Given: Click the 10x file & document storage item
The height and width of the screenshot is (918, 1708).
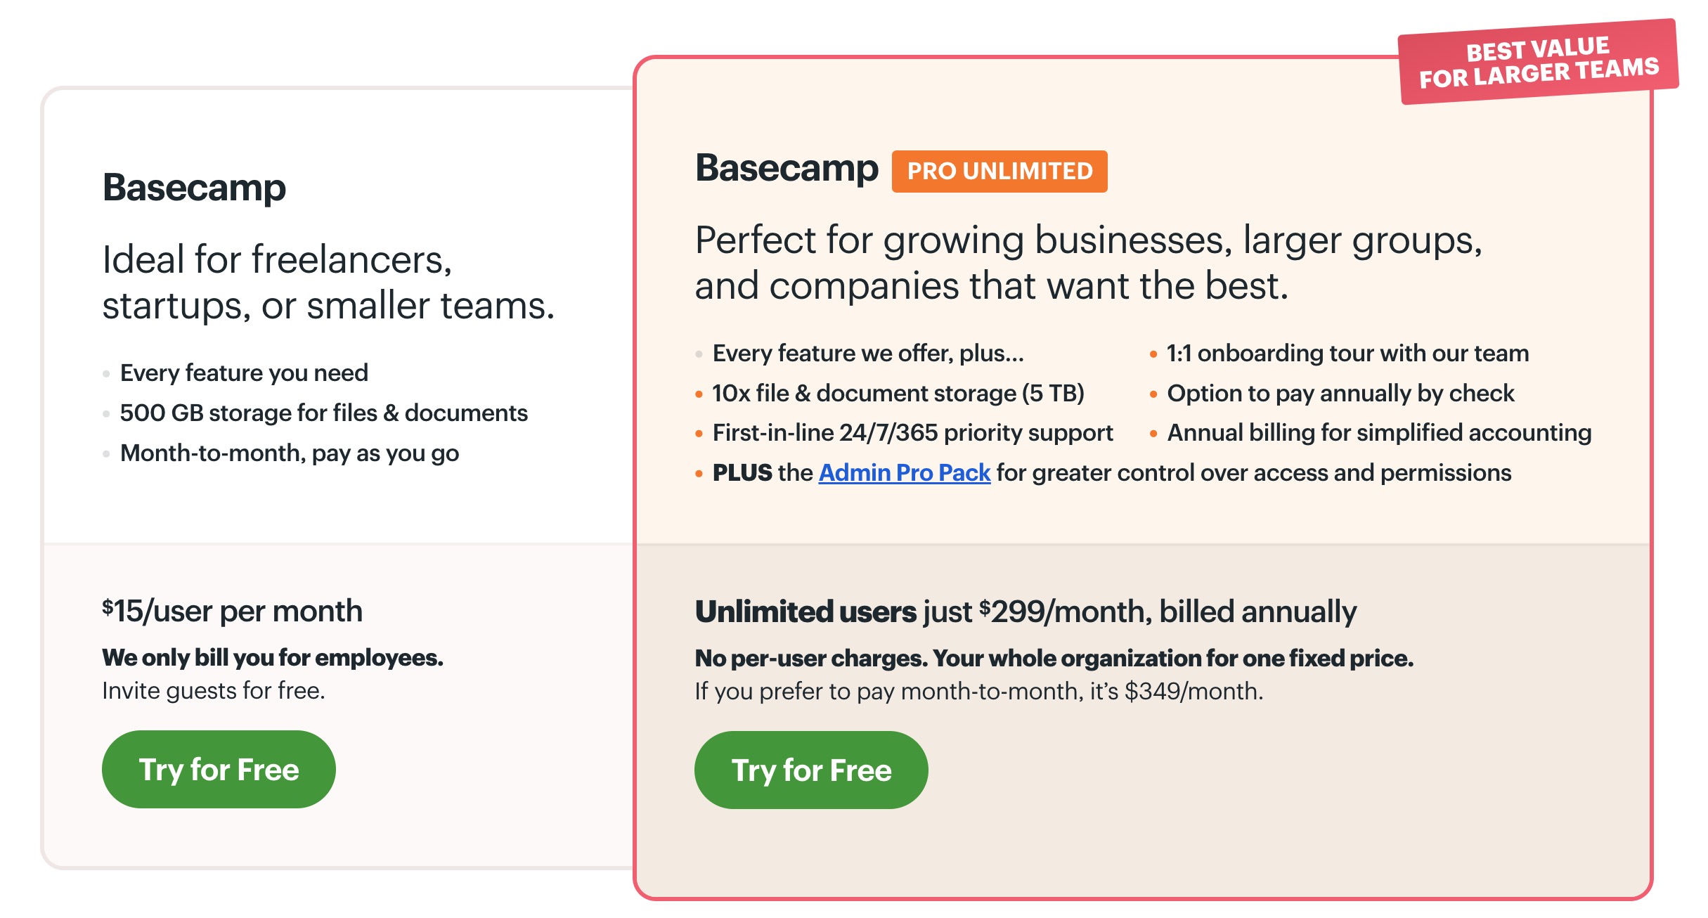Looking at the screenshot, I should pyautogui.click(x=898, y=393).
